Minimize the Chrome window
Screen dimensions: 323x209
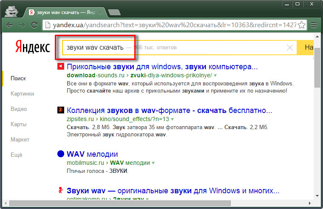coord(287,4)
